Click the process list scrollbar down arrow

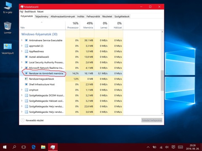(162, 114)
